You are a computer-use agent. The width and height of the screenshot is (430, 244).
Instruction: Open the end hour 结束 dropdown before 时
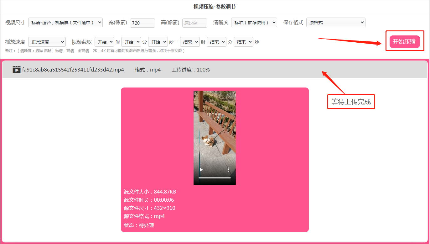click(x=190, y=42)
